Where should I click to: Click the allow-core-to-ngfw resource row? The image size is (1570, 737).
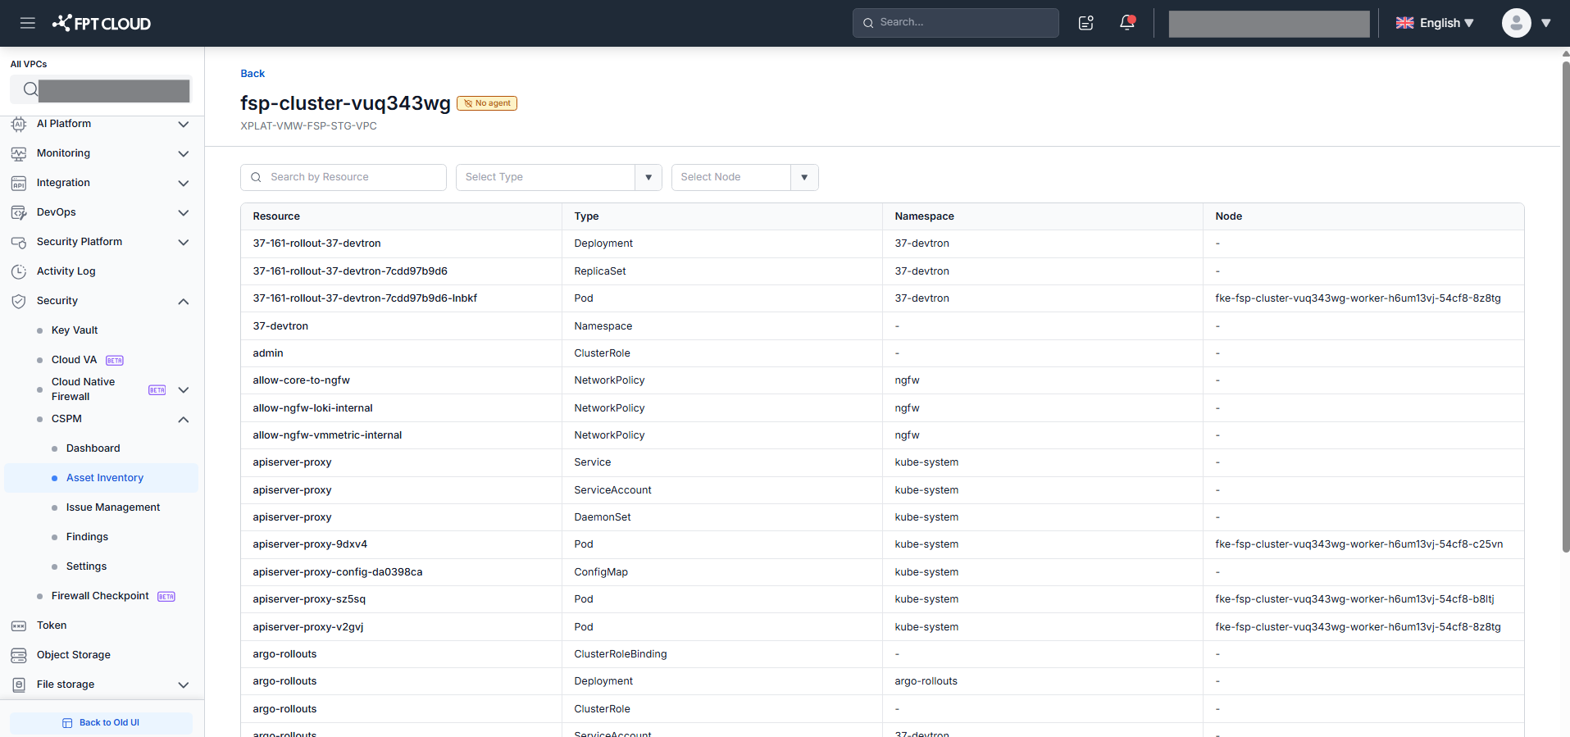click(882, 380)
